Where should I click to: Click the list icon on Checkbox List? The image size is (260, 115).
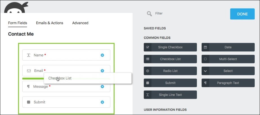click(x=148, y=59)
